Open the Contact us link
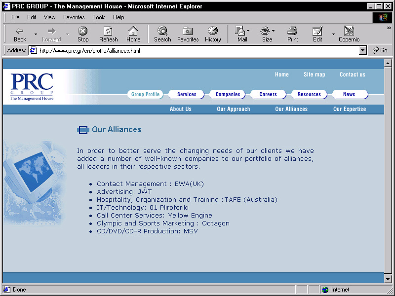395x296 pixels. coord(353,74)
